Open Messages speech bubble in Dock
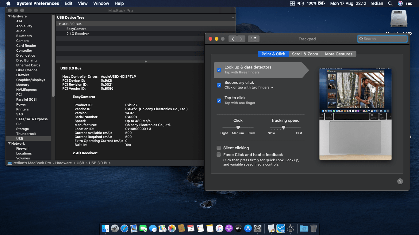Screen dimensions: 419x235 click(x=153, y=228)
